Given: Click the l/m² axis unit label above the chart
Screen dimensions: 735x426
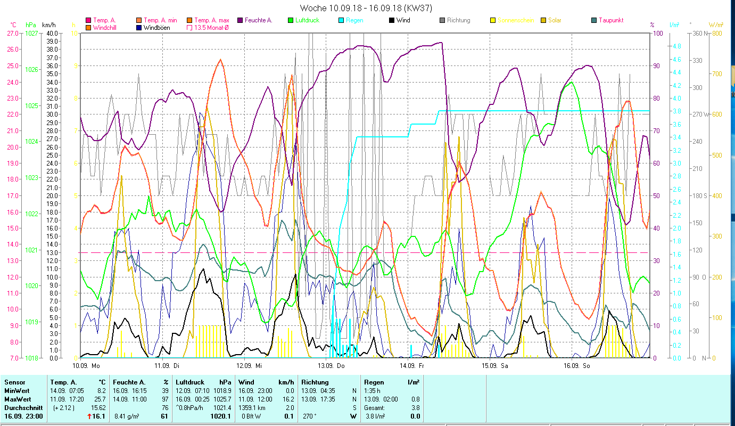Looking at the screenshot, I should pos(674,25).
